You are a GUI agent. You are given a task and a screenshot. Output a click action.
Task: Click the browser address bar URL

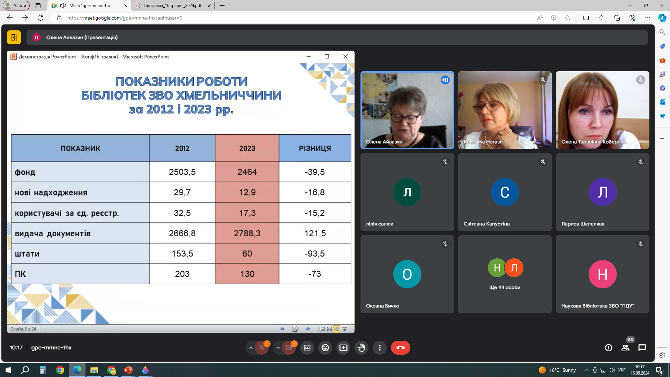(125, 18)
